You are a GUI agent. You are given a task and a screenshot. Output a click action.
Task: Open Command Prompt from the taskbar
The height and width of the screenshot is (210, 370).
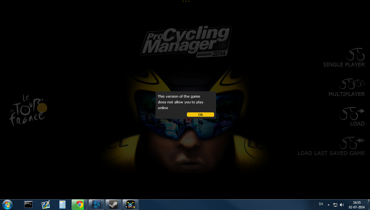pyautogui.click(x=28, y=204)
